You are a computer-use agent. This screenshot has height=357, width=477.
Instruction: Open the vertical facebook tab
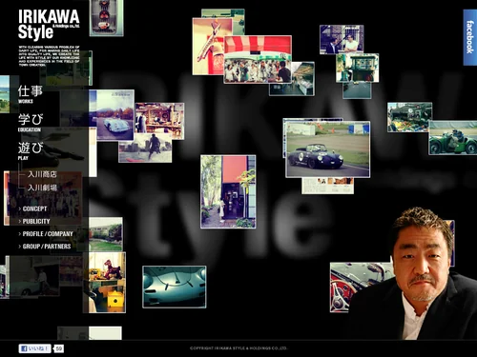470,37
